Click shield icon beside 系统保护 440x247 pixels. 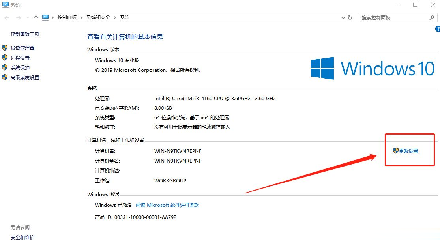pos(5,67)
